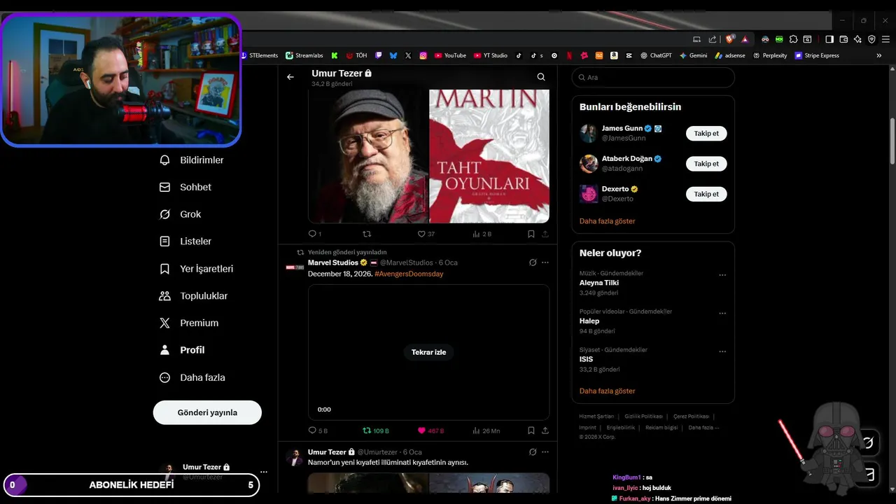The height and width of the screenshot is (504, 896).
Task: Open Listeler in the sidebar
Action: (x=185, y=241)
